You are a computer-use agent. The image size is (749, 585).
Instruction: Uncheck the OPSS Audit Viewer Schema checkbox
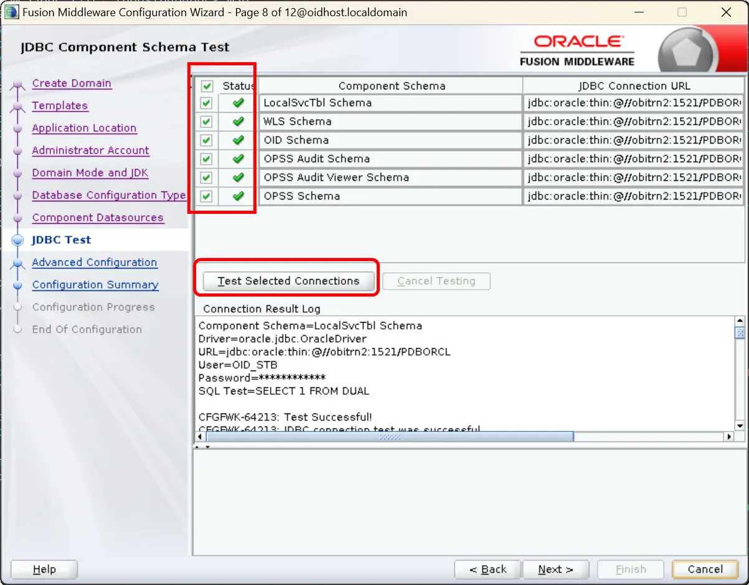click(207, 178)
